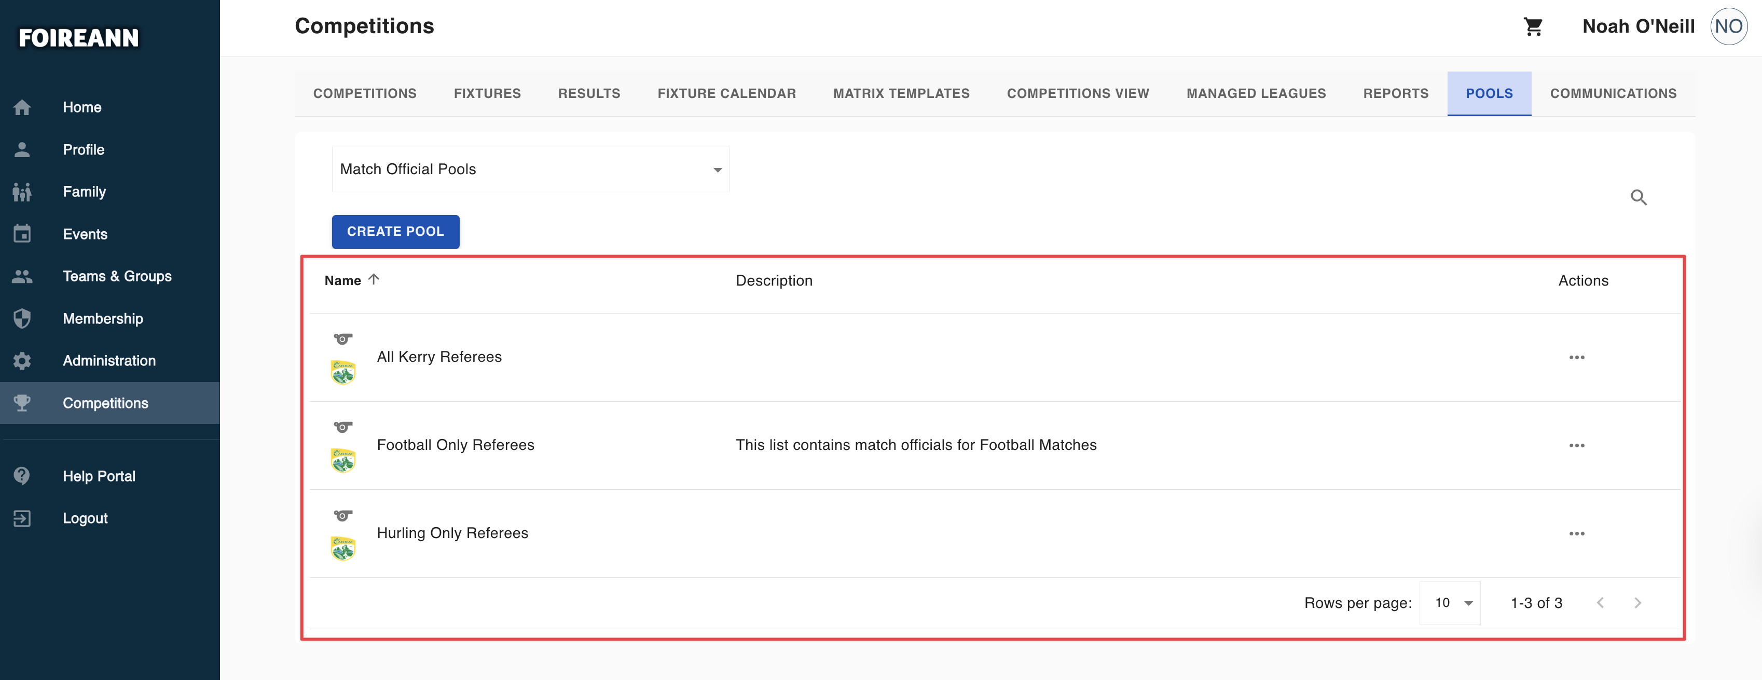Open the Managed Leagues tab

tap(1256, 94)
